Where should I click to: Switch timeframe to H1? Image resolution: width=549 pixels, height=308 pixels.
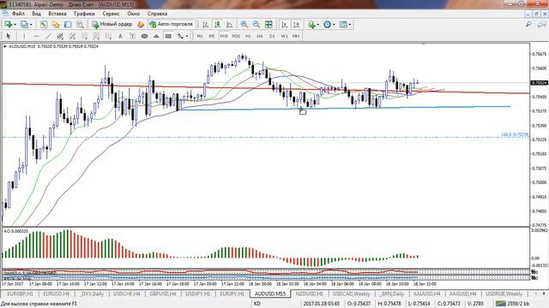(x=248, y=36)
